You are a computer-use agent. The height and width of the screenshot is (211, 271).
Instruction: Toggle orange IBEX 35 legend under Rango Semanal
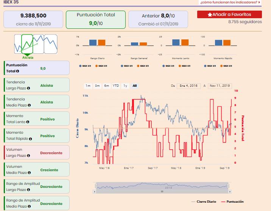[x=143, y=66]
